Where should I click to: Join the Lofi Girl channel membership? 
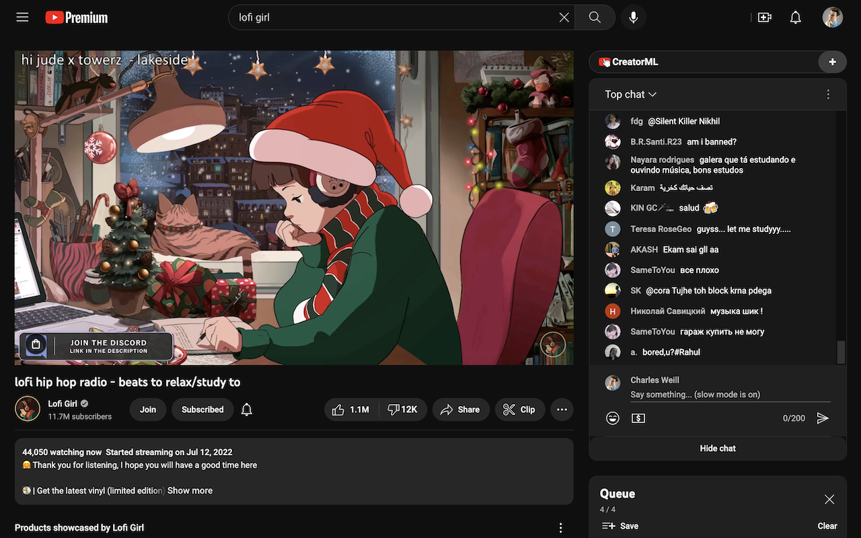tap(148, 410)
